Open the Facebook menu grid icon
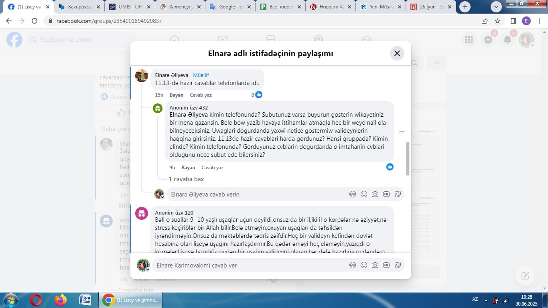This screenshot has height=308, width=548. coord(469,40)
